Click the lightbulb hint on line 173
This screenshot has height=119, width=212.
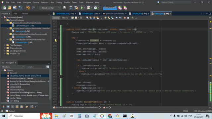pos(56,40)
